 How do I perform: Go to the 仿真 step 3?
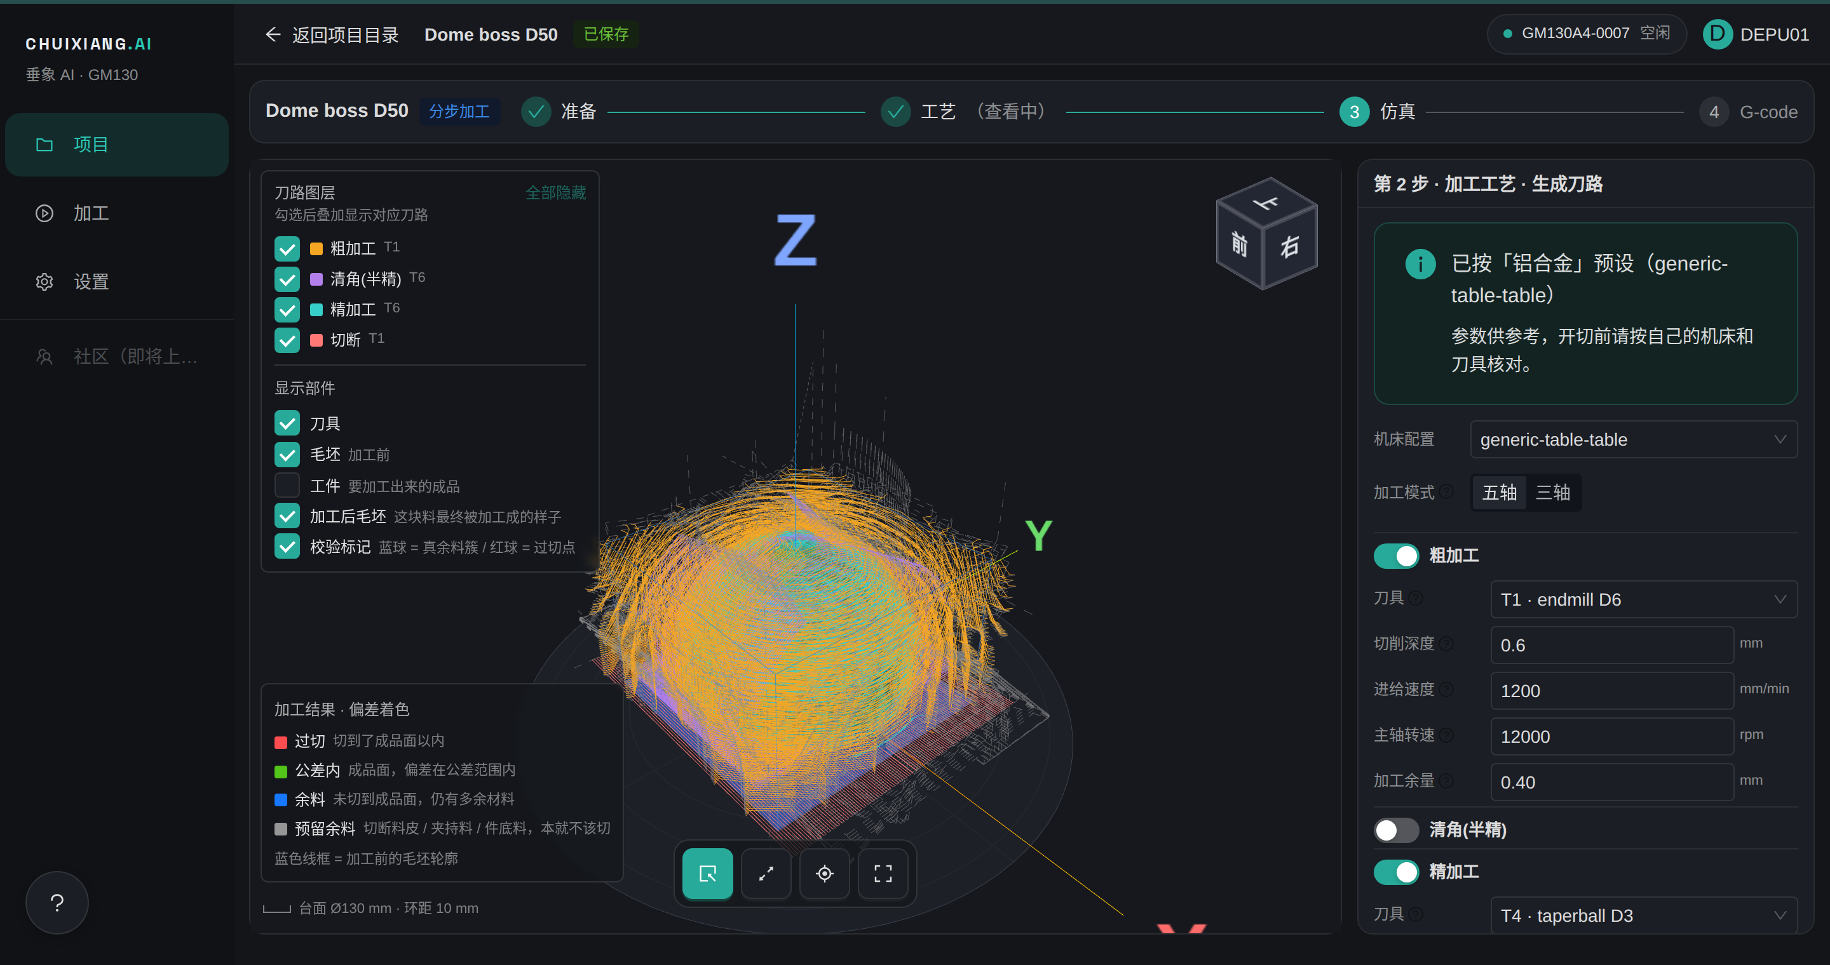[1377, 111]
